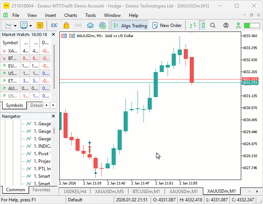The width and height of the screenshot is (263, 204).
Task: Switch to the candlestick chart view
Action: pyautogui.click(x=203, y=25)
